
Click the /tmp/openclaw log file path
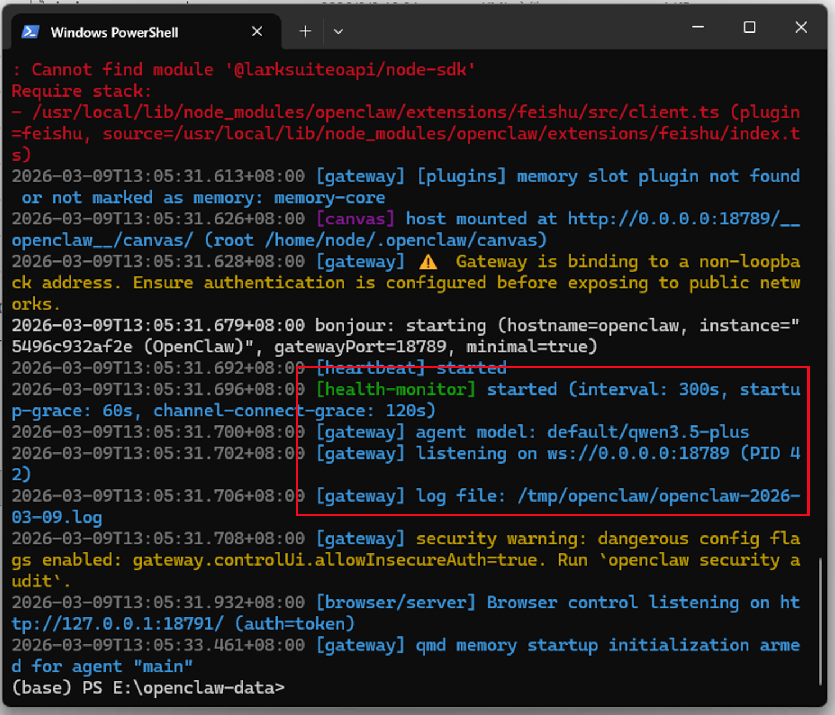[659, 496]
